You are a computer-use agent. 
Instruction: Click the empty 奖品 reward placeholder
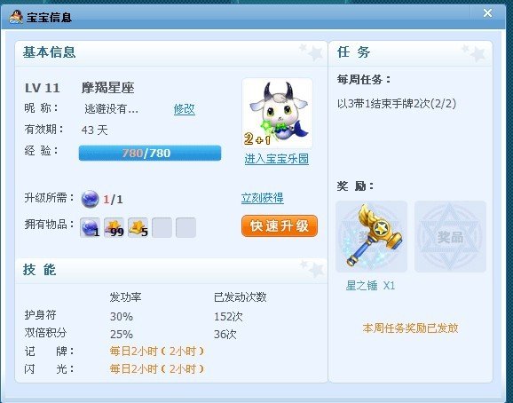[450, 236]
